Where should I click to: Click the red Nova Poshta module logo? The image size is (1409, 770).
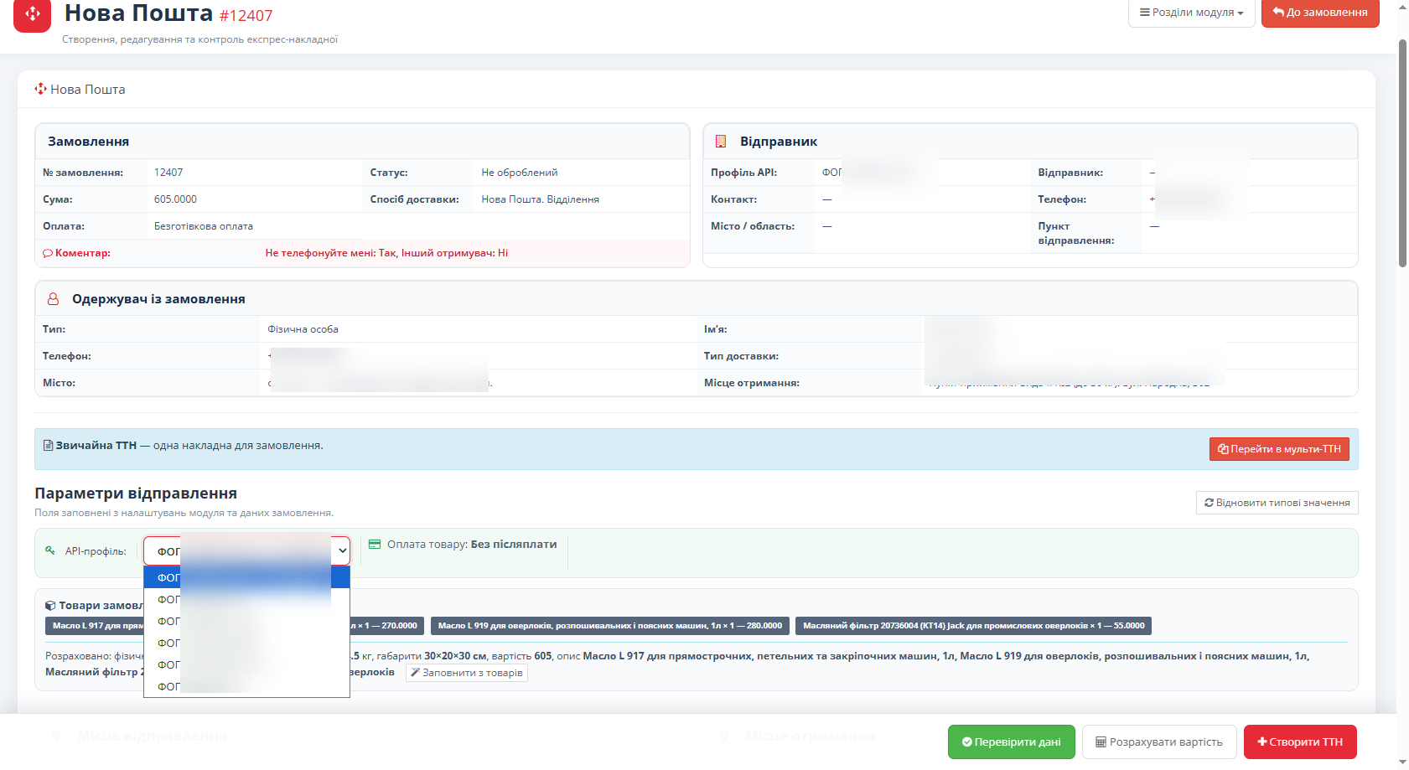[x=33, y=14]
